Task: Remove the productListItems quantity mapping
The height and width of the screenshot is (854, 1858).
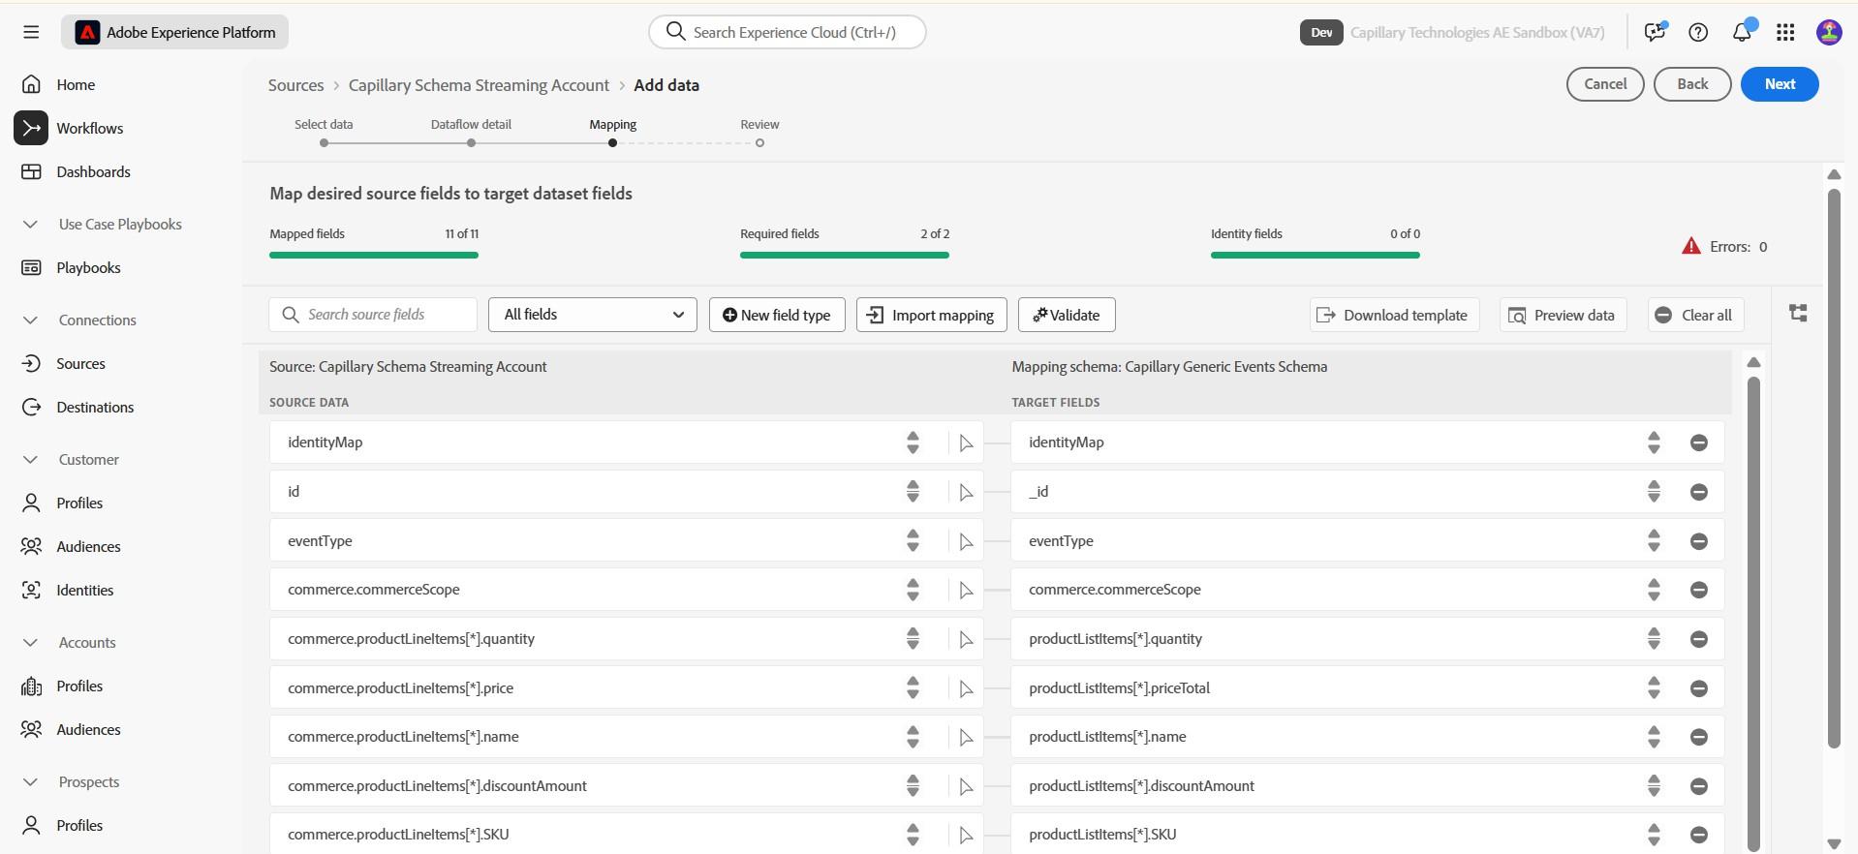Action: 1698,639
